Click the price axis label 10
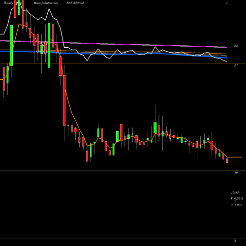 (x=236, y=173)
